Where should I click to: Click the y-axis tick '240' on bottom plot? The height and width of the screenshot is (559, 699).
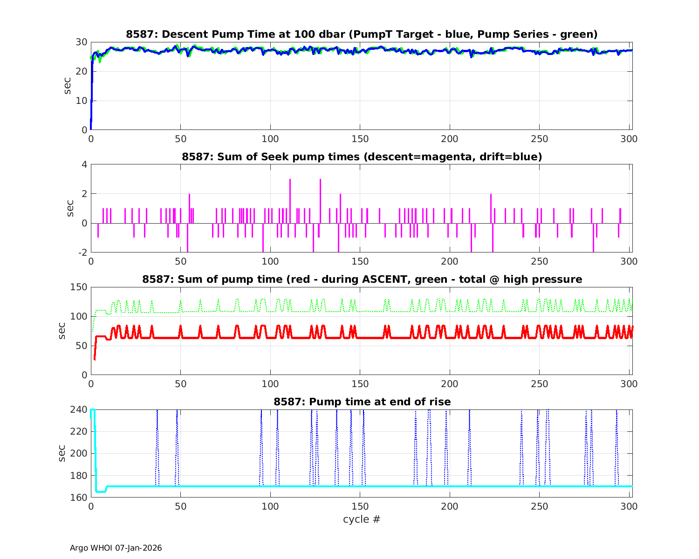[x=79, y=409]
